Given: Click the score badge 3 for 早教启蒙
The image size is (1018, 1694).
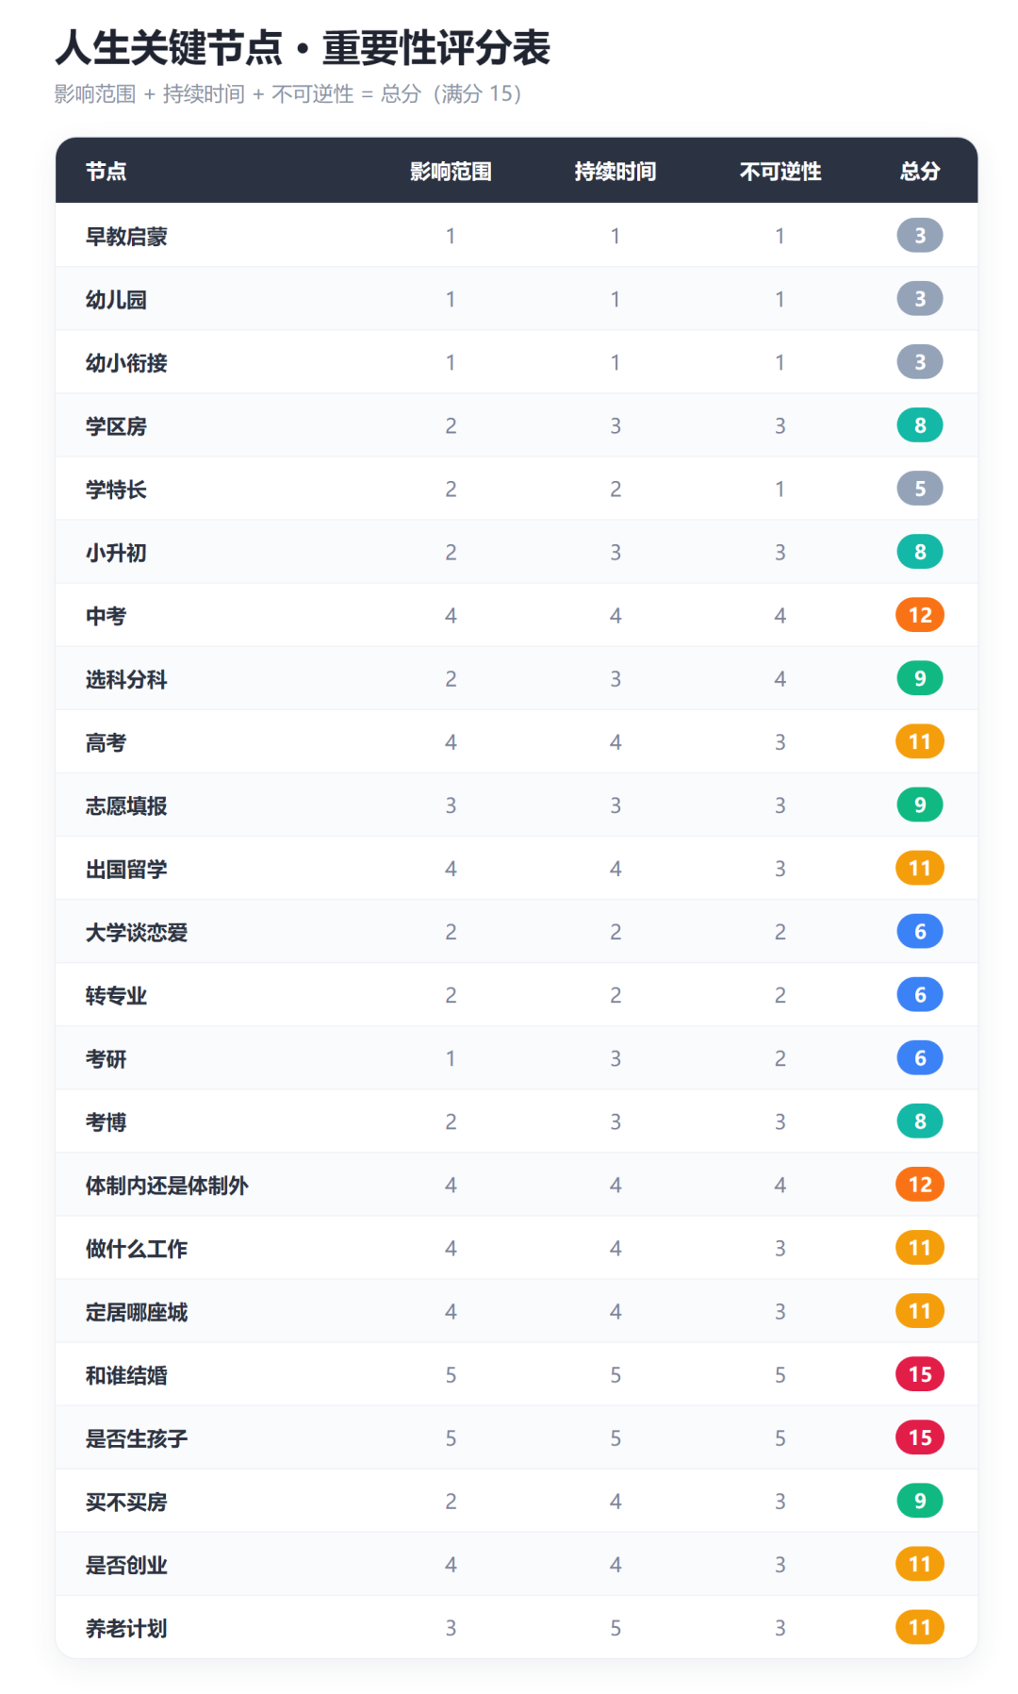Looking at the screenshot, I should tap(920, 235).
